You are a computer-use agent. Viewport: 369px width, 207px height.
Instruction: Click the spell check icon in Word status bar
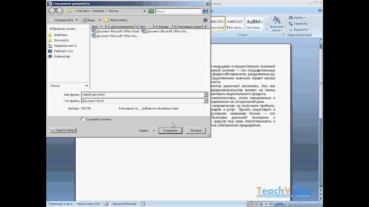pos(106,204)
